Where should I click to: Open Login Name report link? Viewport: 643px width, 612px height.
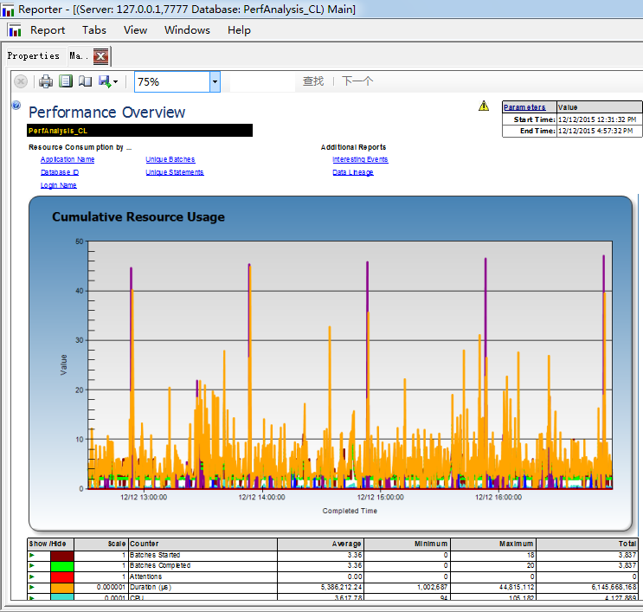pyautogui.click(x=58, y=185)
